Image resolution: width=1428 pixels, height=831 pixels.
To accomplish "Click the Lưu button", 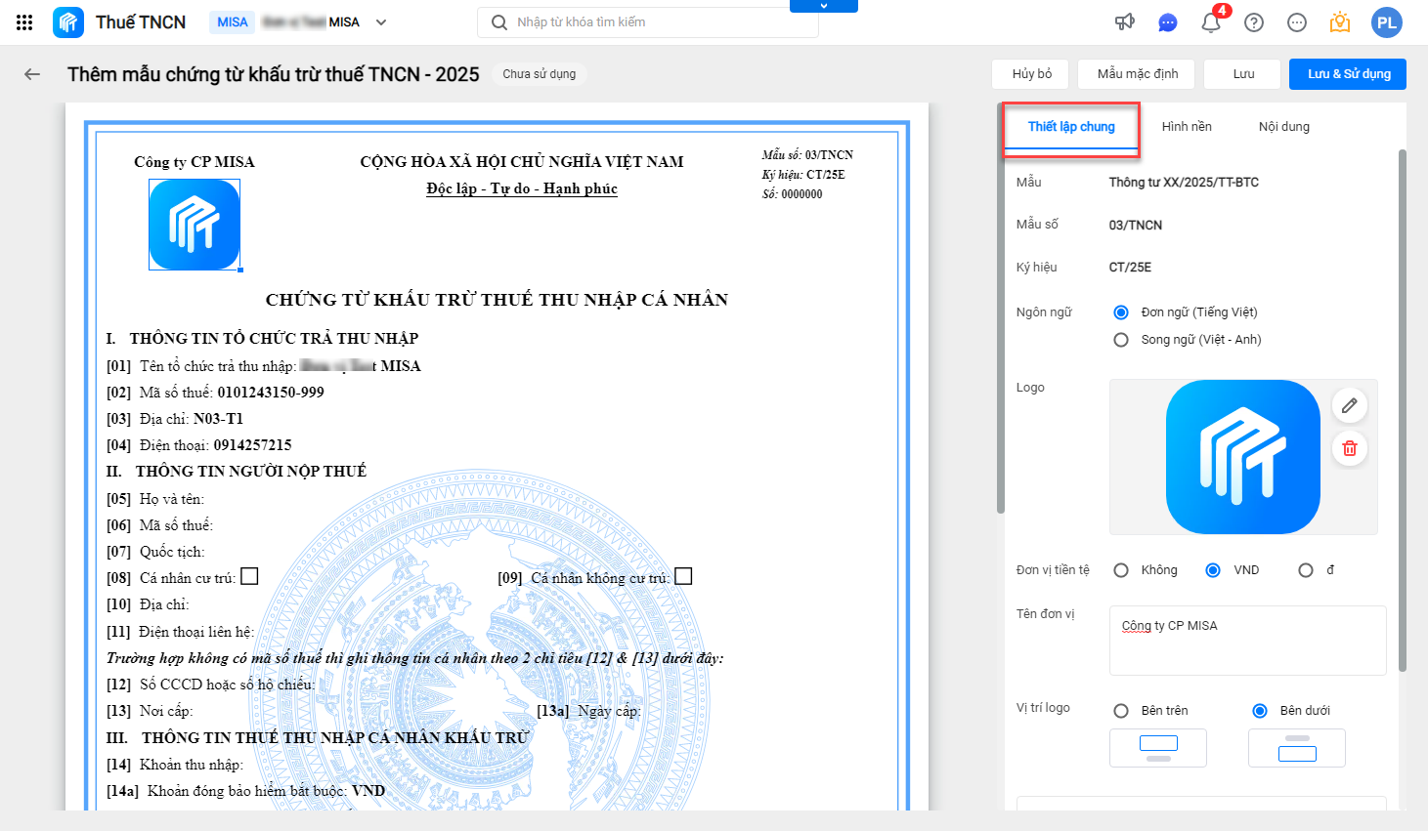I will point(1243,74).
